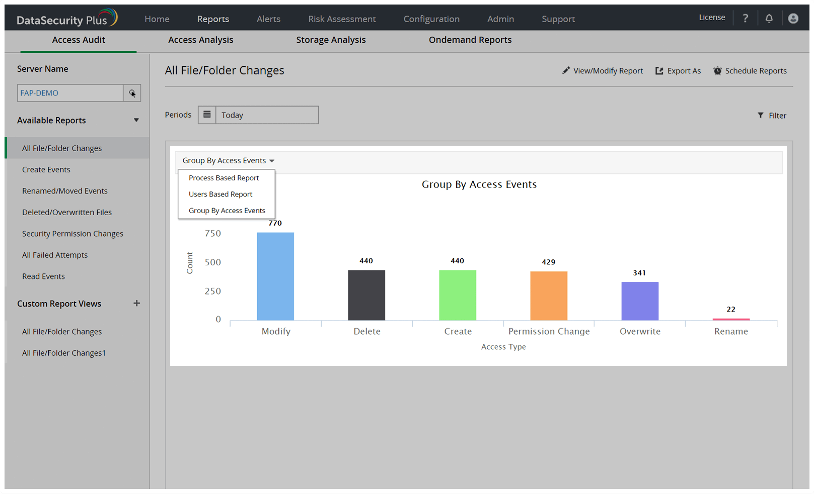Open the pencil View/Modify Report icon
Viewport: 814px width, 494px height.
[566, 70]
